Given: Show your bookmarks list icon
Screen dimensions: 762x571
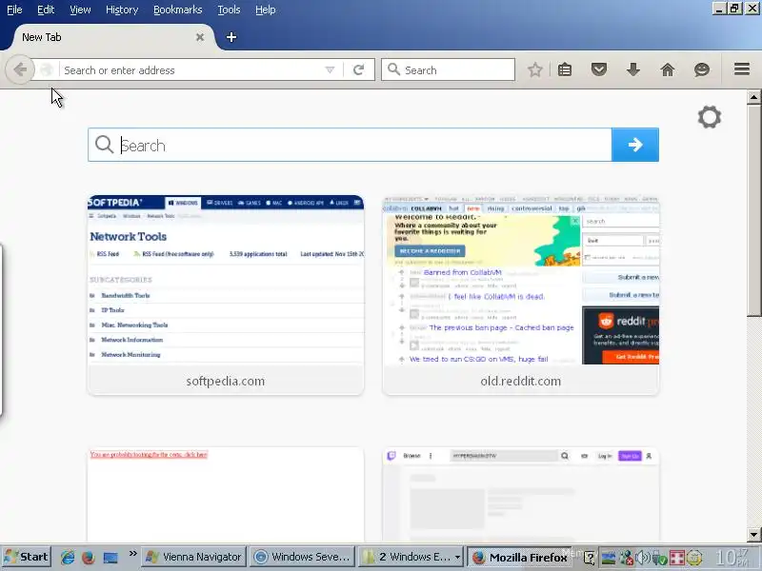Looking at the screenshot, I should pyautogui.click(x=565, y=69).
